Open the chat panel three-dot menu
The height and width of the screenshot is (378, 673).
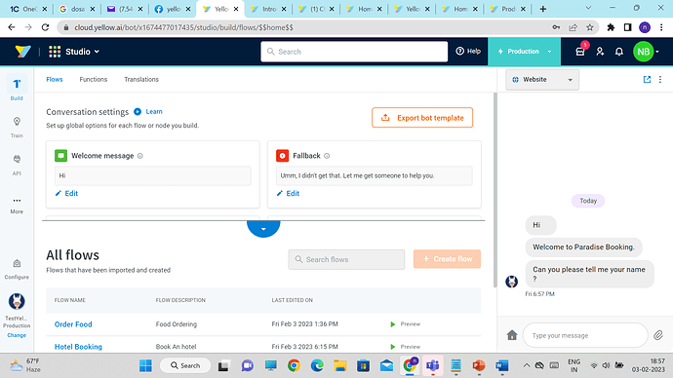pyautogui.click(x=660, y=79)
